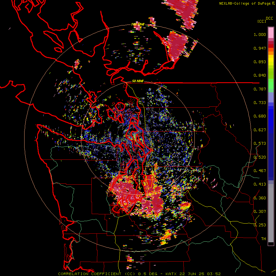Select the 0.947 scale value
Viewport: 276px width, 276px height.
(x=260, y=48)
